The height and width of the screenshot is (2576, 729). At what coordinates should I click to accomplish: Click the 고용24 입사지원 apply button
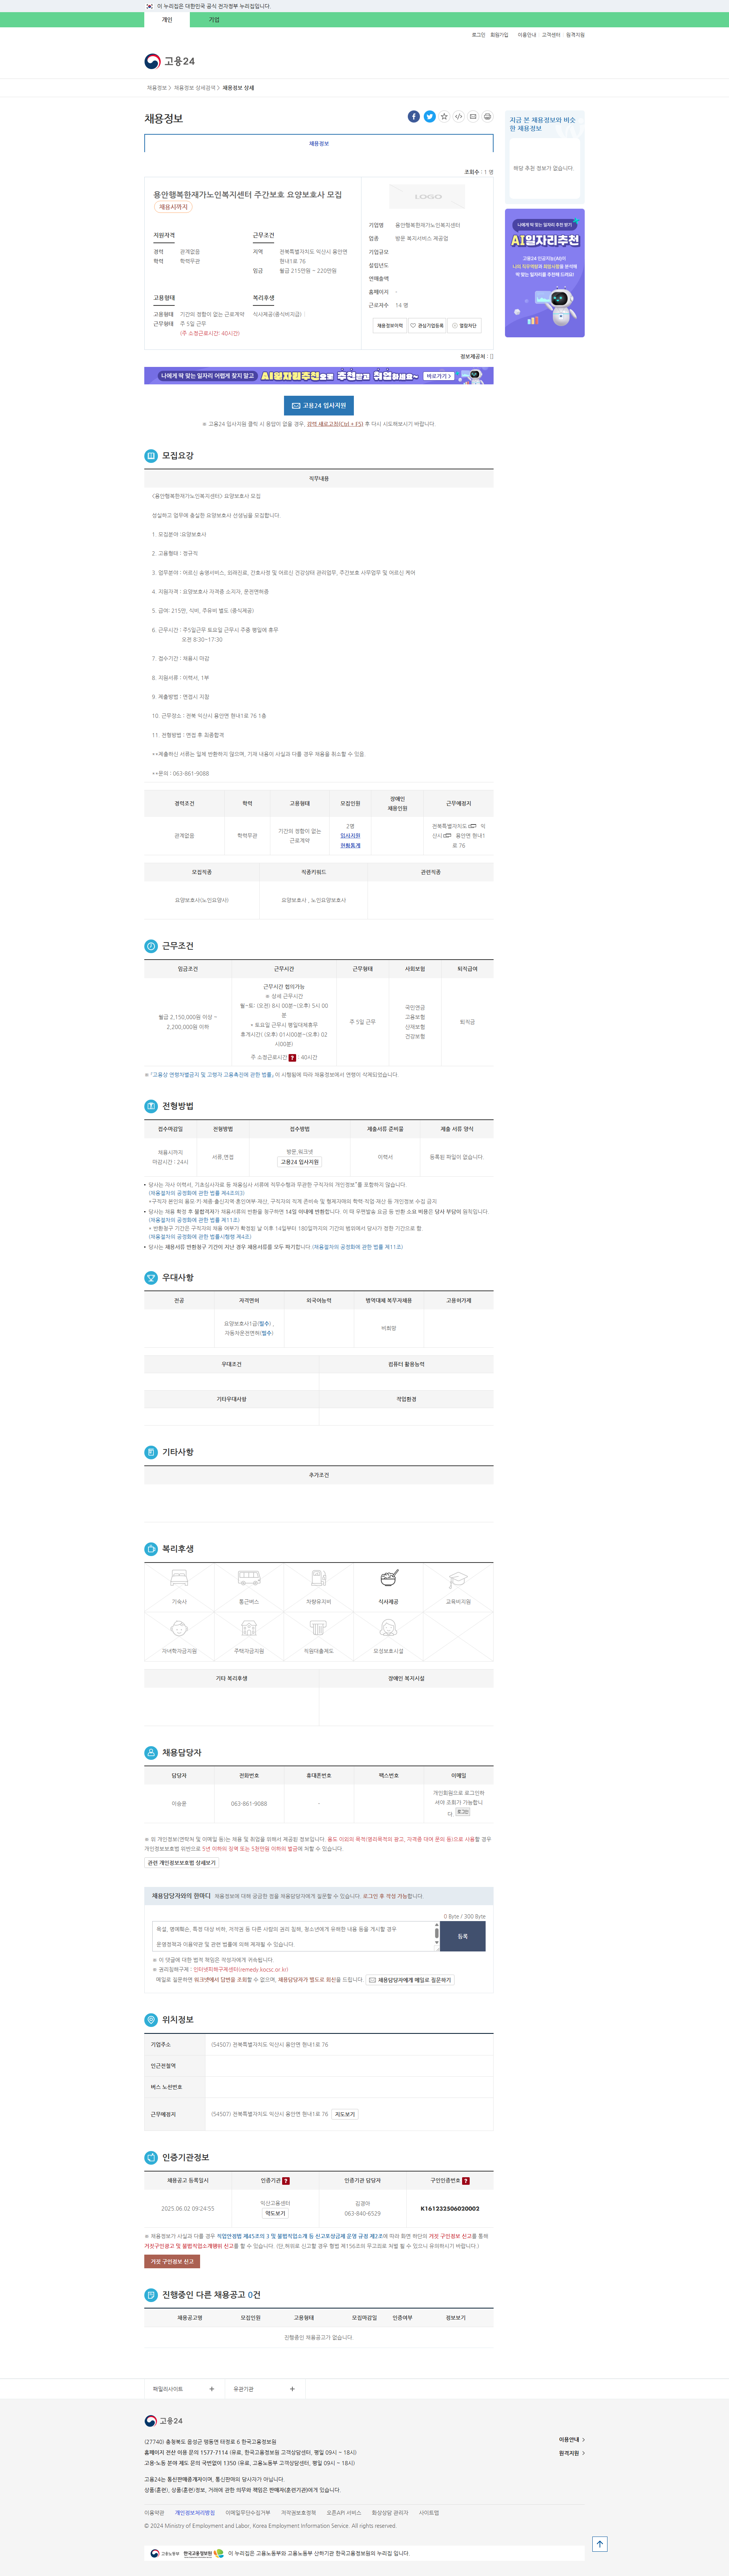318,405
